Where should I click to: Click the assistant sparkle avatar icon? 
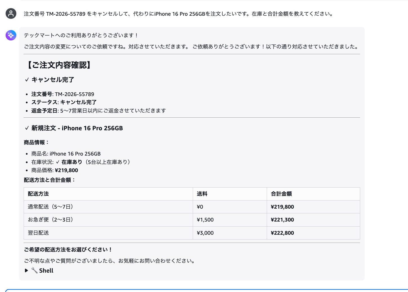pyautogui.click(x=11, y=35)
